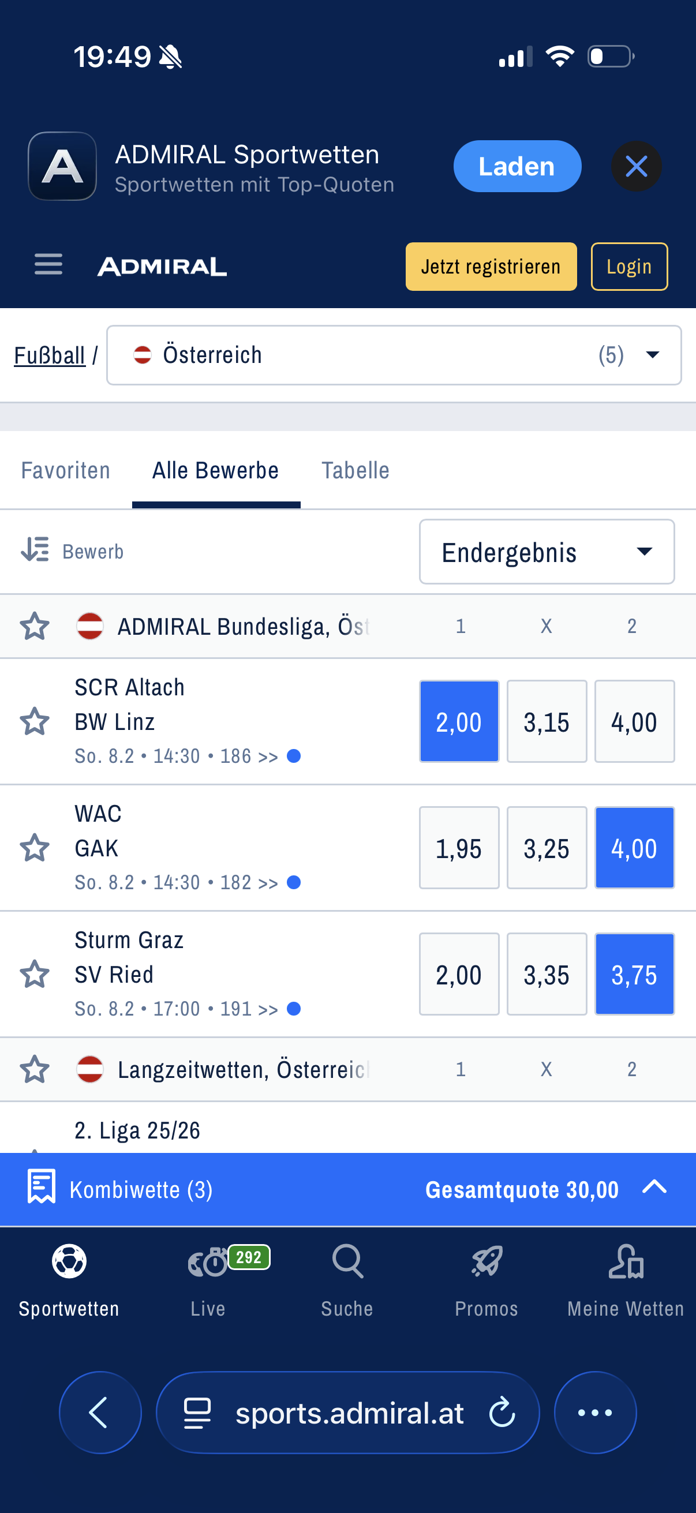The height and width of the screenshot is (1513, 696).
Task: Favorite the SCR Altach vs BW Linz match
Action: pyautogui.click(x=35, y=721)
